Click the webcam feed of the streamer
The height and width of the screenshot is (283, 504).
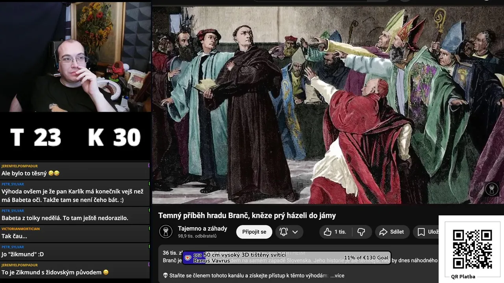tap(76, 57)
